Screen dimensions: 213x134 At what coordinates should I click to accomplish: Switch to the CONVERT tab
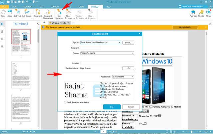click(x=55, y=7)
